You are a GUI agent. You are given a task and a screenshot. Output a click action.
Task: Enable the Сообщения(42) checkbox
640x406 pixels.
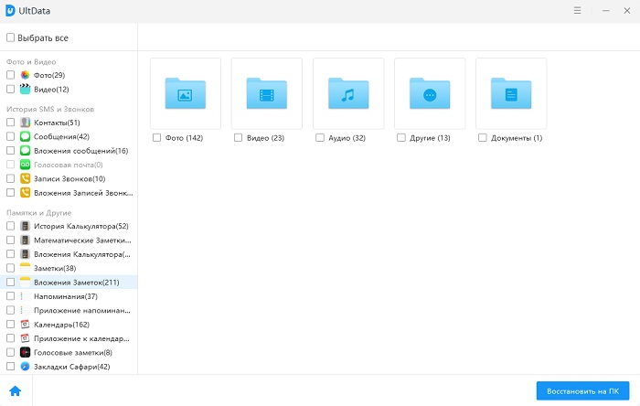[11, 136]
